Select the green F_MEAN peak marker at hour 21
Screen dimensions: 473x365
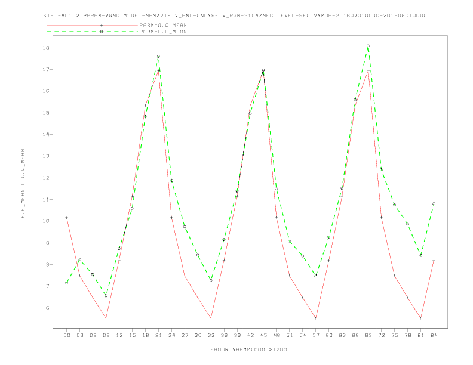[158, 57]
